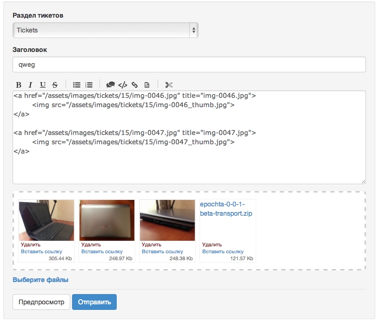Open the Tickets section dropdown
Screen dimensions: 379x321
coord(106,30)
